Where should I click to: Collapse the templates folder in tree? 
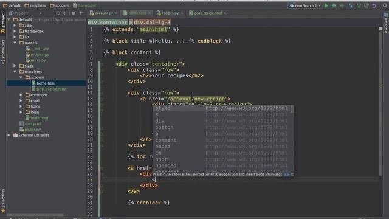[x=15, y=72]
